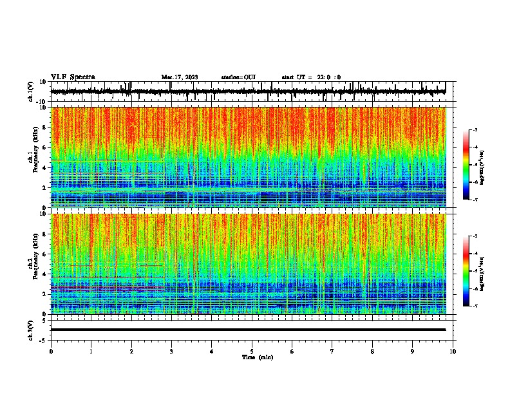Click time axis tick label "10"

point(453,352)
